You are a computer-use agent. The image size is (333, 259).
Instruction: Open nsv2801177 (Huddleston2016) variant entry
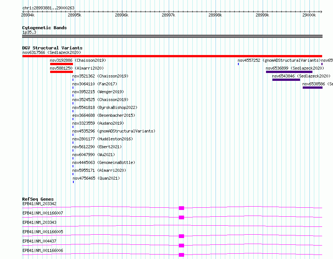pyautogui.click(x=103, y=139)
